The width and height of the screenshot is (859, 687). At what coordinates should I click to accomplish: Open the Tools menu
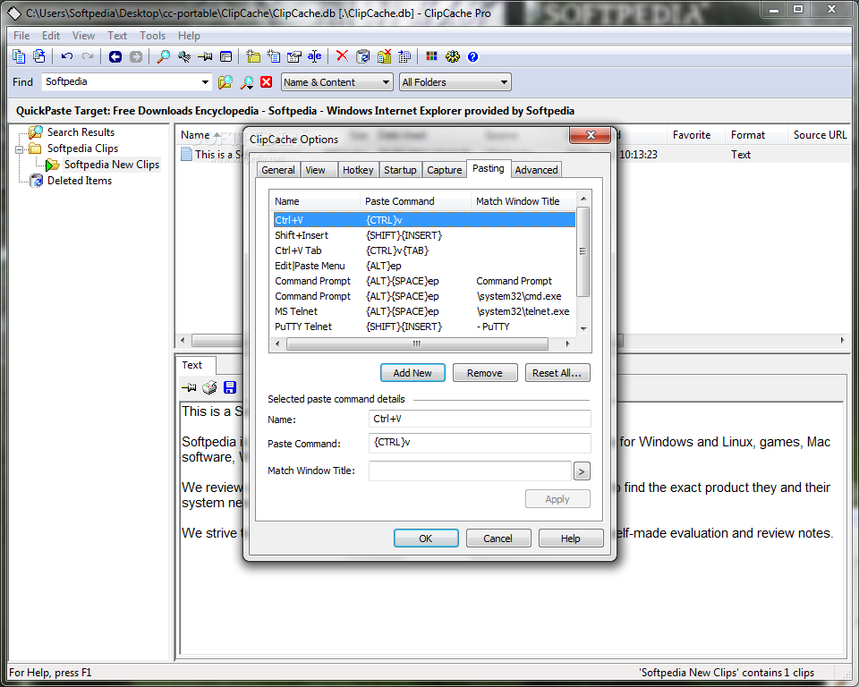pos(152,36)
